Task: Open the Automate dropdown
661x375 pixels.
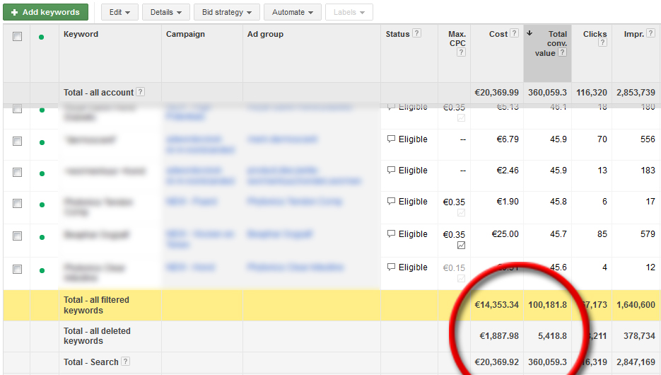Action: (x=293, y=12)
